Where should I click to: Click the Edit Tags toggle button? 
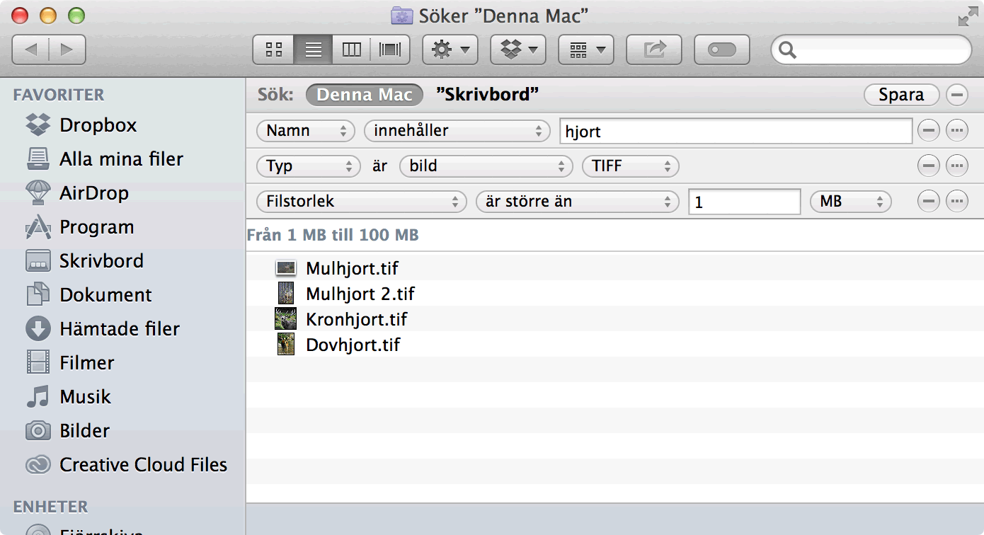pyautogui.click(x=721, y=50)
